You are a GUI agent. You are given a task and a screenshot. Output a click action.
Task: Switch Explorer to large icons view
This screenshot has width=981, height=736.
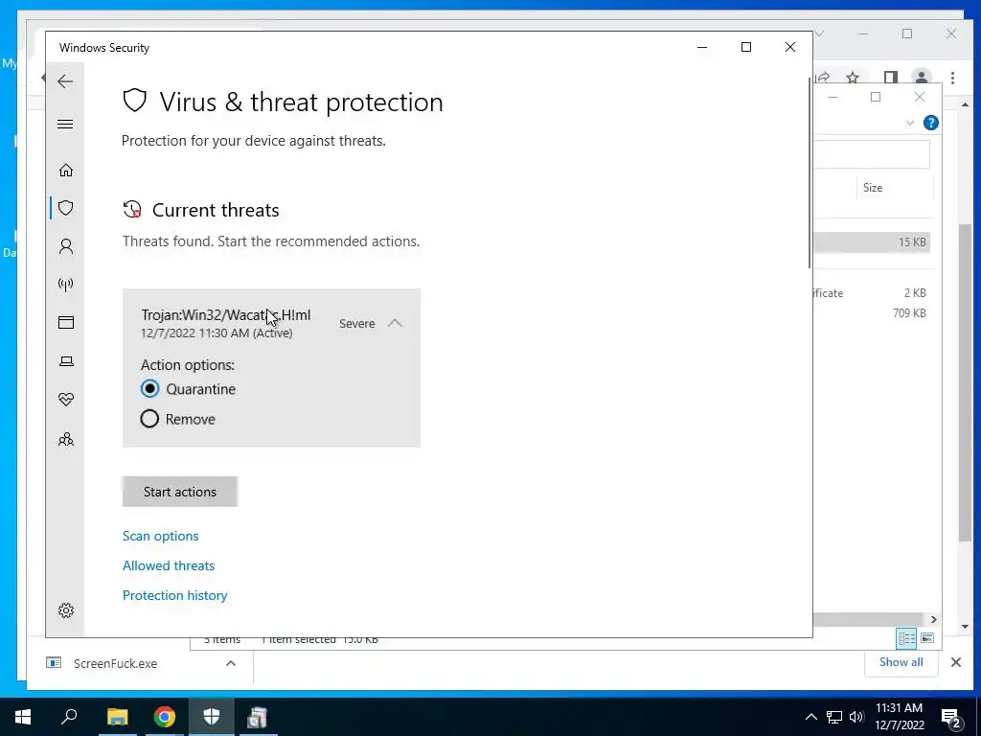click(927, 638)
